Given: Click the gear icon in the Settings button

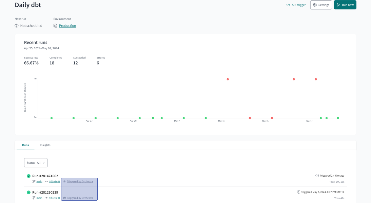Looking at the screenshot, I should [315, 5].
